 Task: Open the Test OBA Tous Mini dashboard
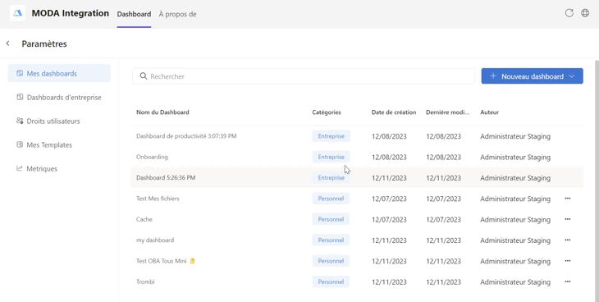tap(161, 261)
